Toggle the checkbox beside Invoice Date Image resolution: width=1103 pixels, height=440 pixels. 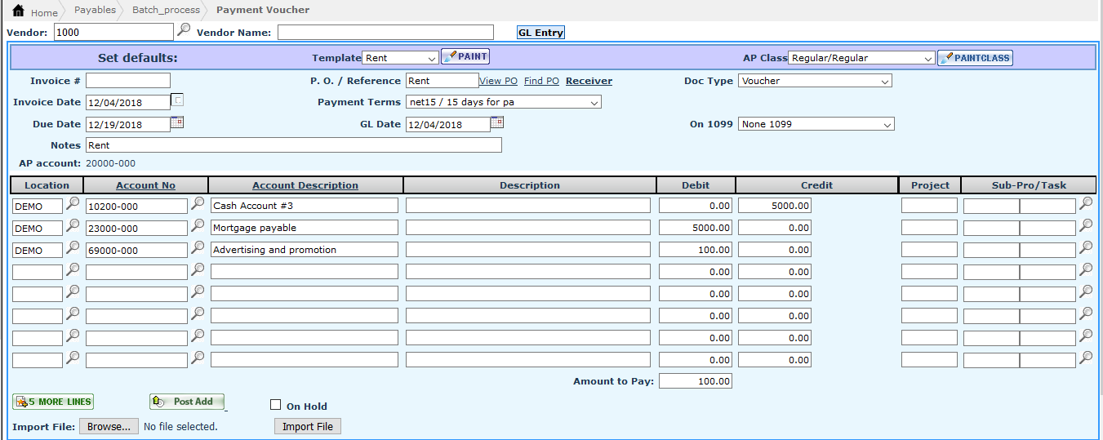point(177,100)
